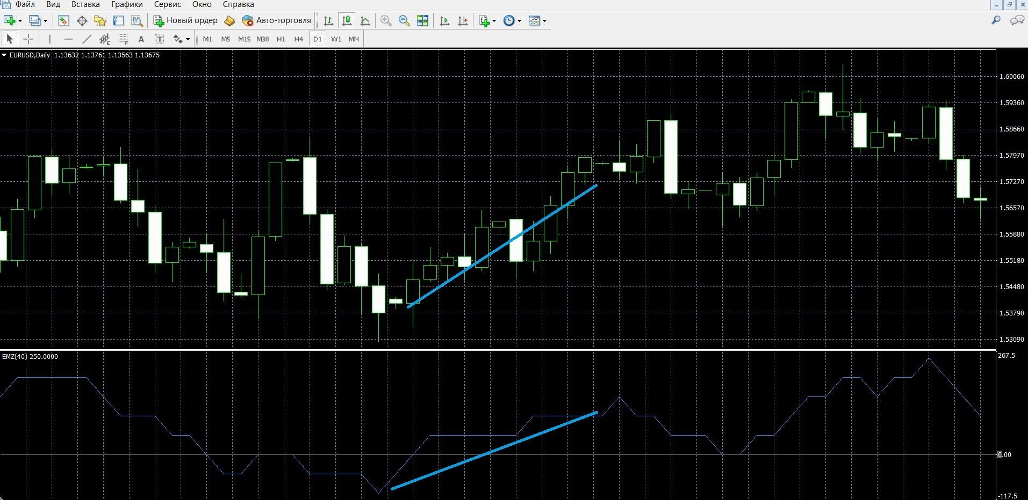
Task: Switch to the cursor arrow mode
Action: [x=10, y=39]
